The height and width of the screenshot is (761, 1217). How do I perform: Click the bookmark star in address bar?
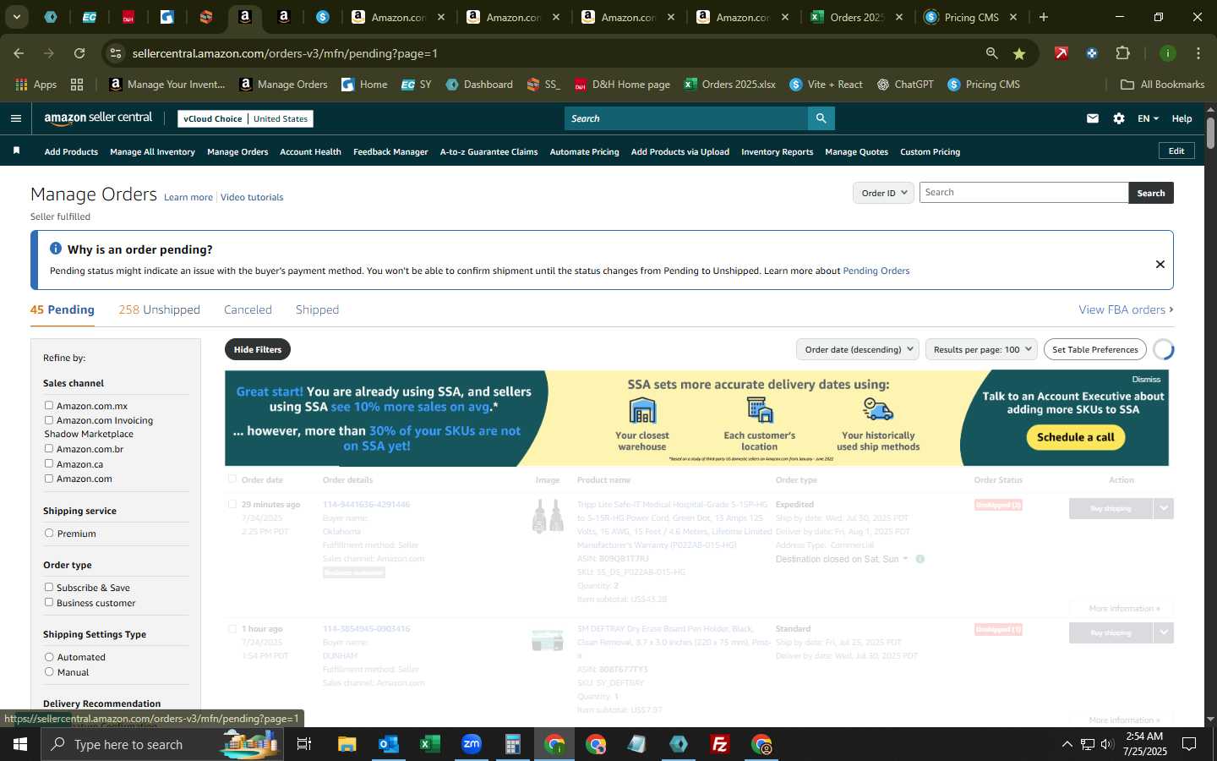point(1019,53)
